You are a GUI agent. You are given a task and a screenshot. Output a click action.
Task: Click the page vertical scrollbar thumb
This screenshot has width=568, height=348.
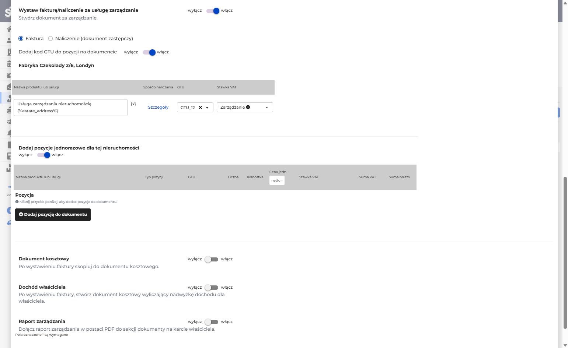565,252
